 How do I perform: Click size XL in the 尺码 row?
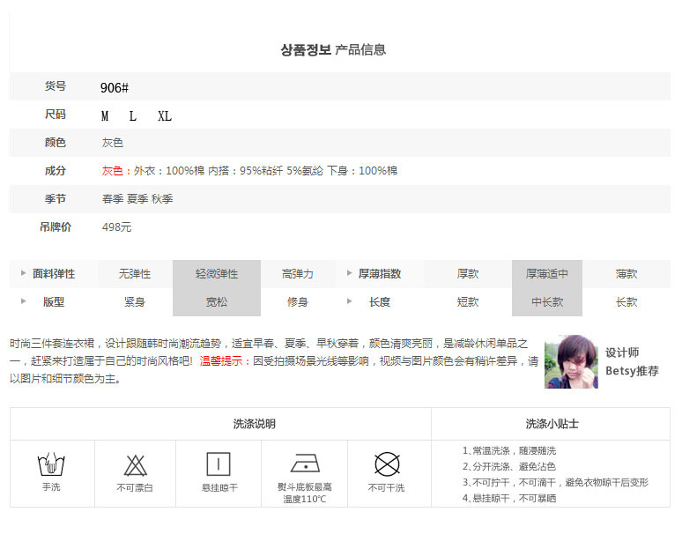[165, 116]
